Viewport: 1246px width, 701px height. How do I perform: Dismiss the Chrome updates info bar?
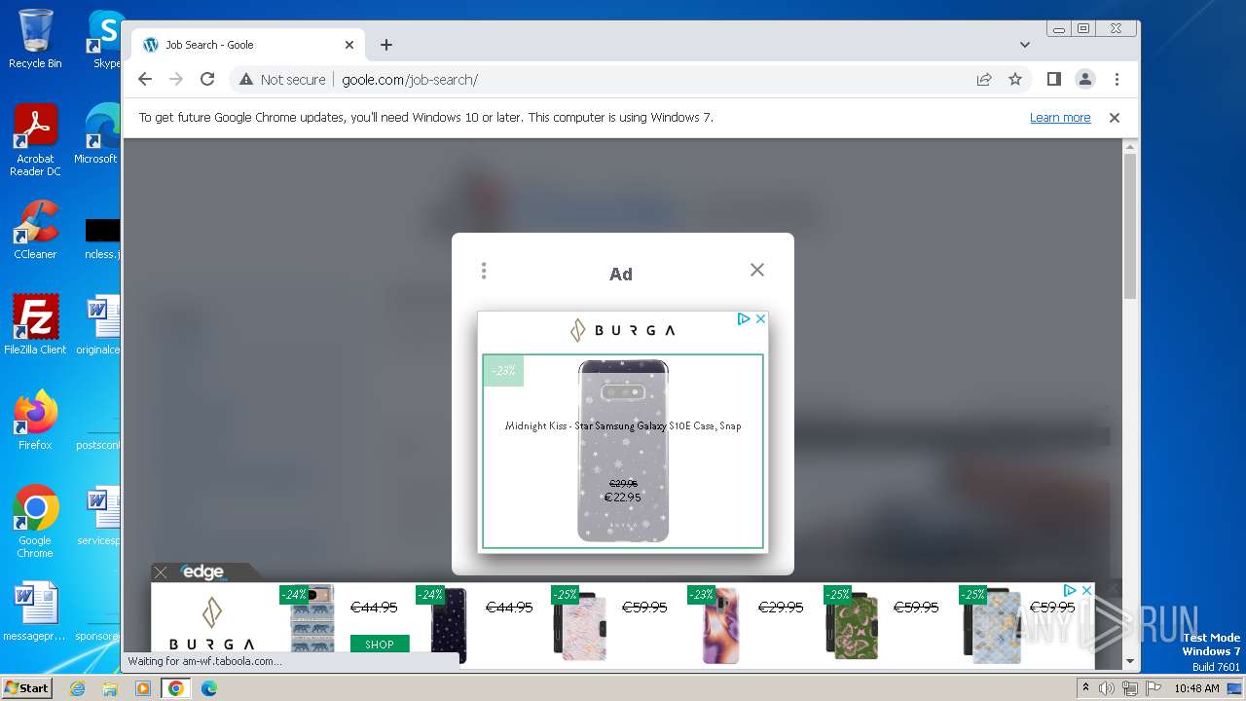[x=1115, y=118]
